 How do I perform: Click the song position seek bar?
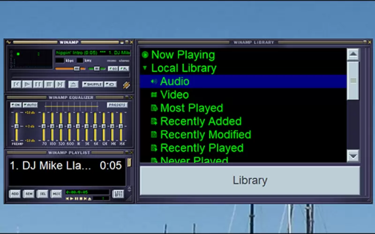(71, 75)
